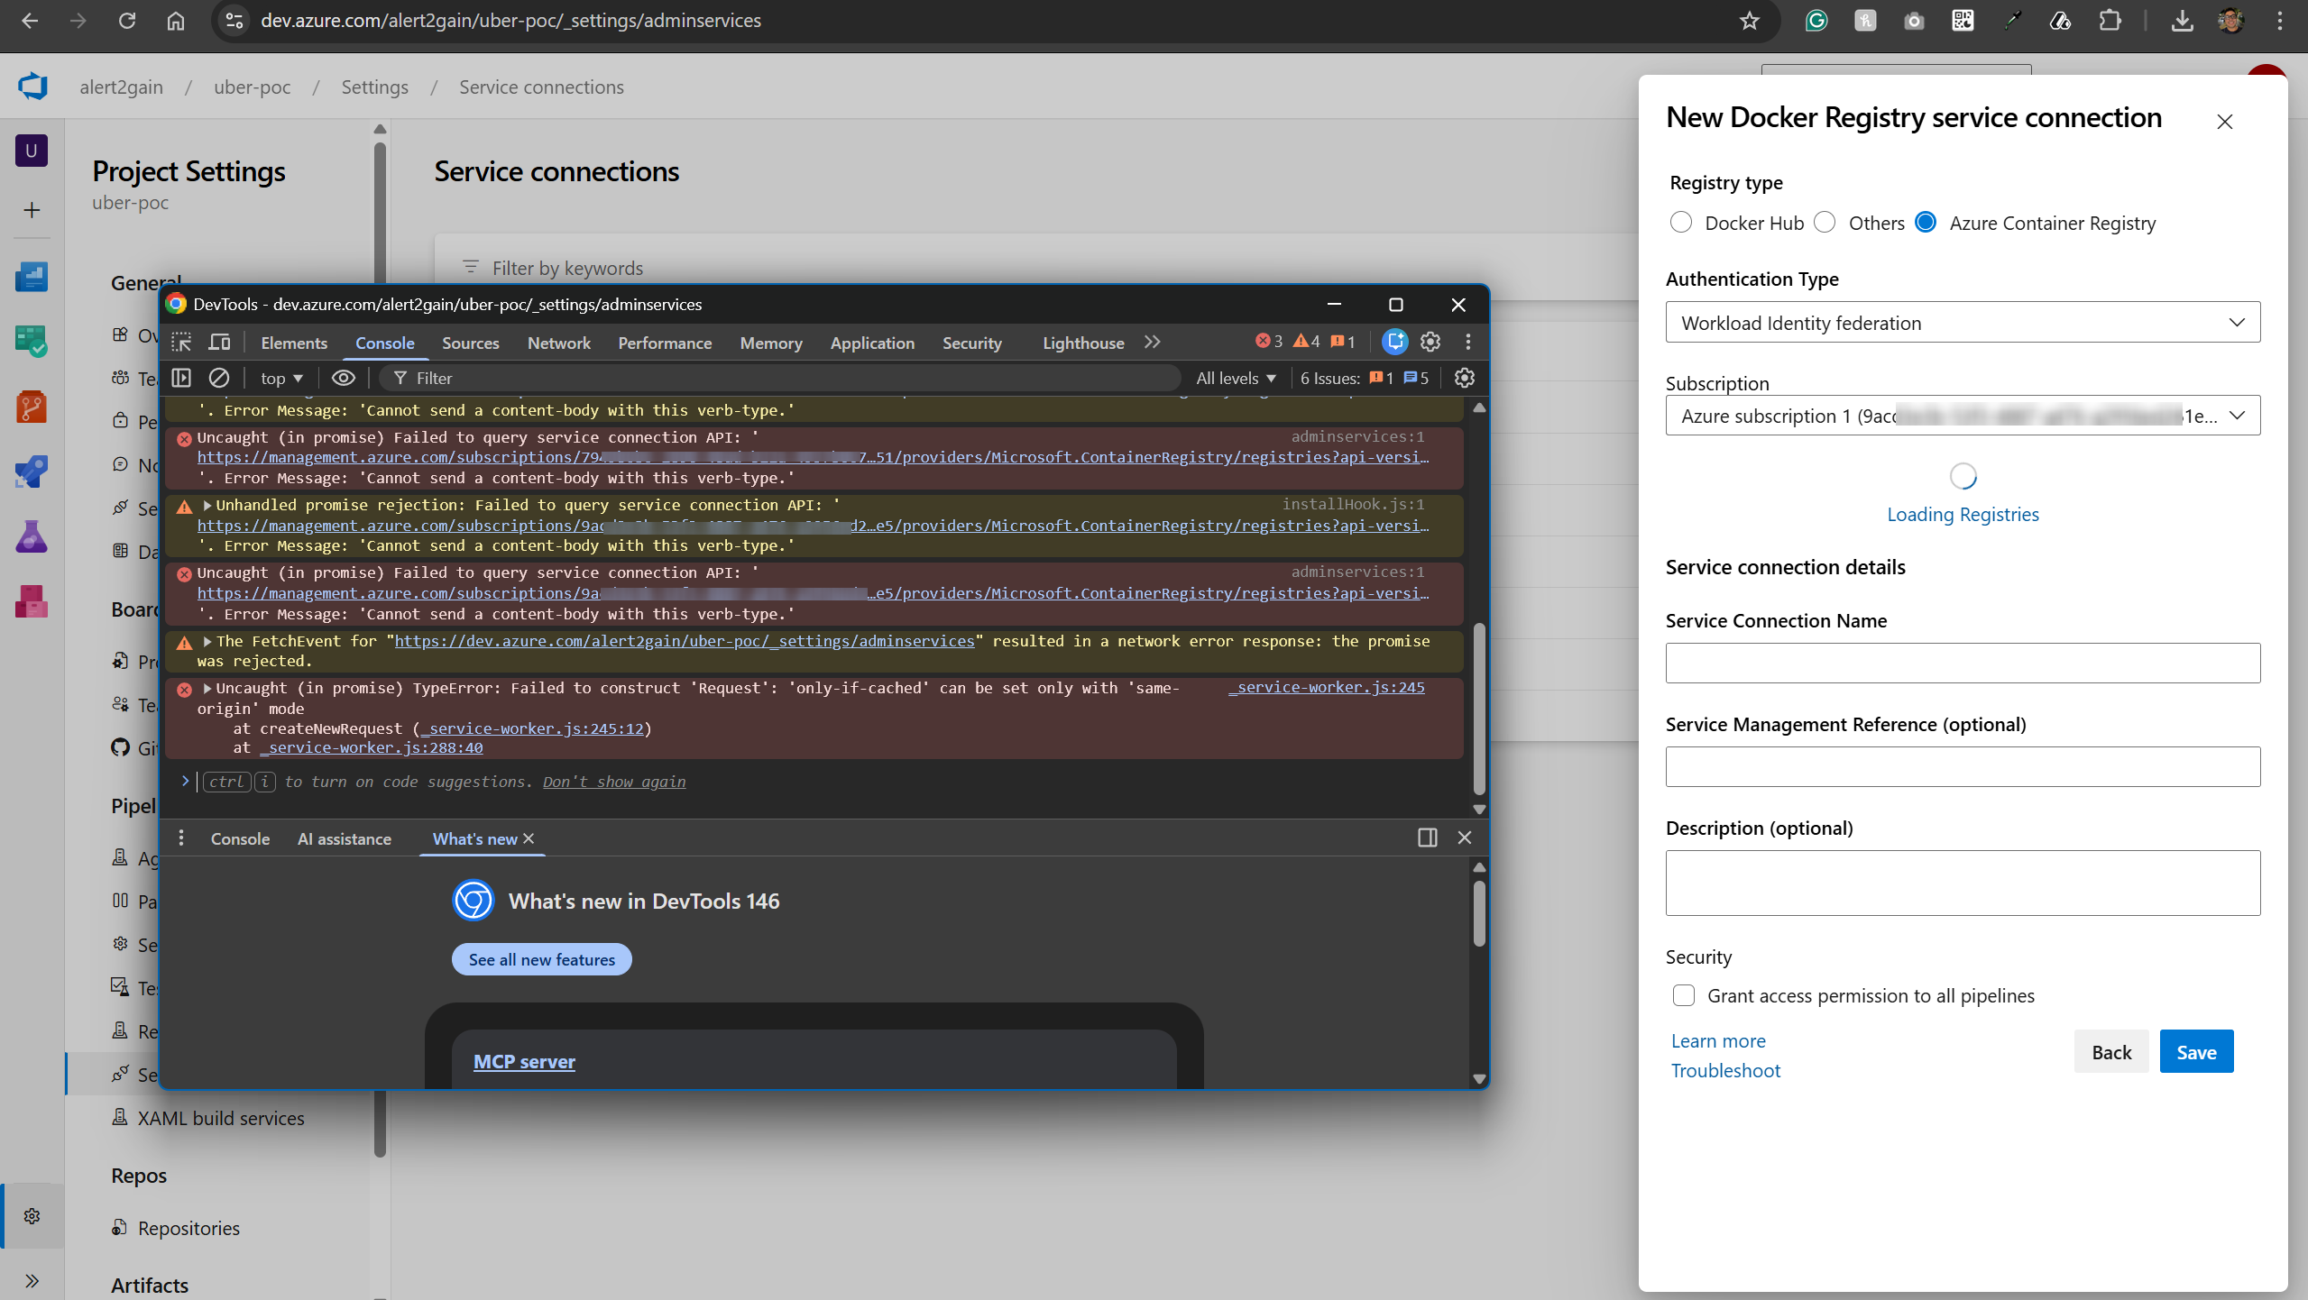Show more DevTools tabs chevron
Screen dimensions: 2308x1300
click(1153, 343)
